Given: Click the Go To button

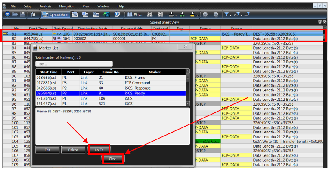Looking at the screenshot, I should pyautogui.click(x=99, y=150).
